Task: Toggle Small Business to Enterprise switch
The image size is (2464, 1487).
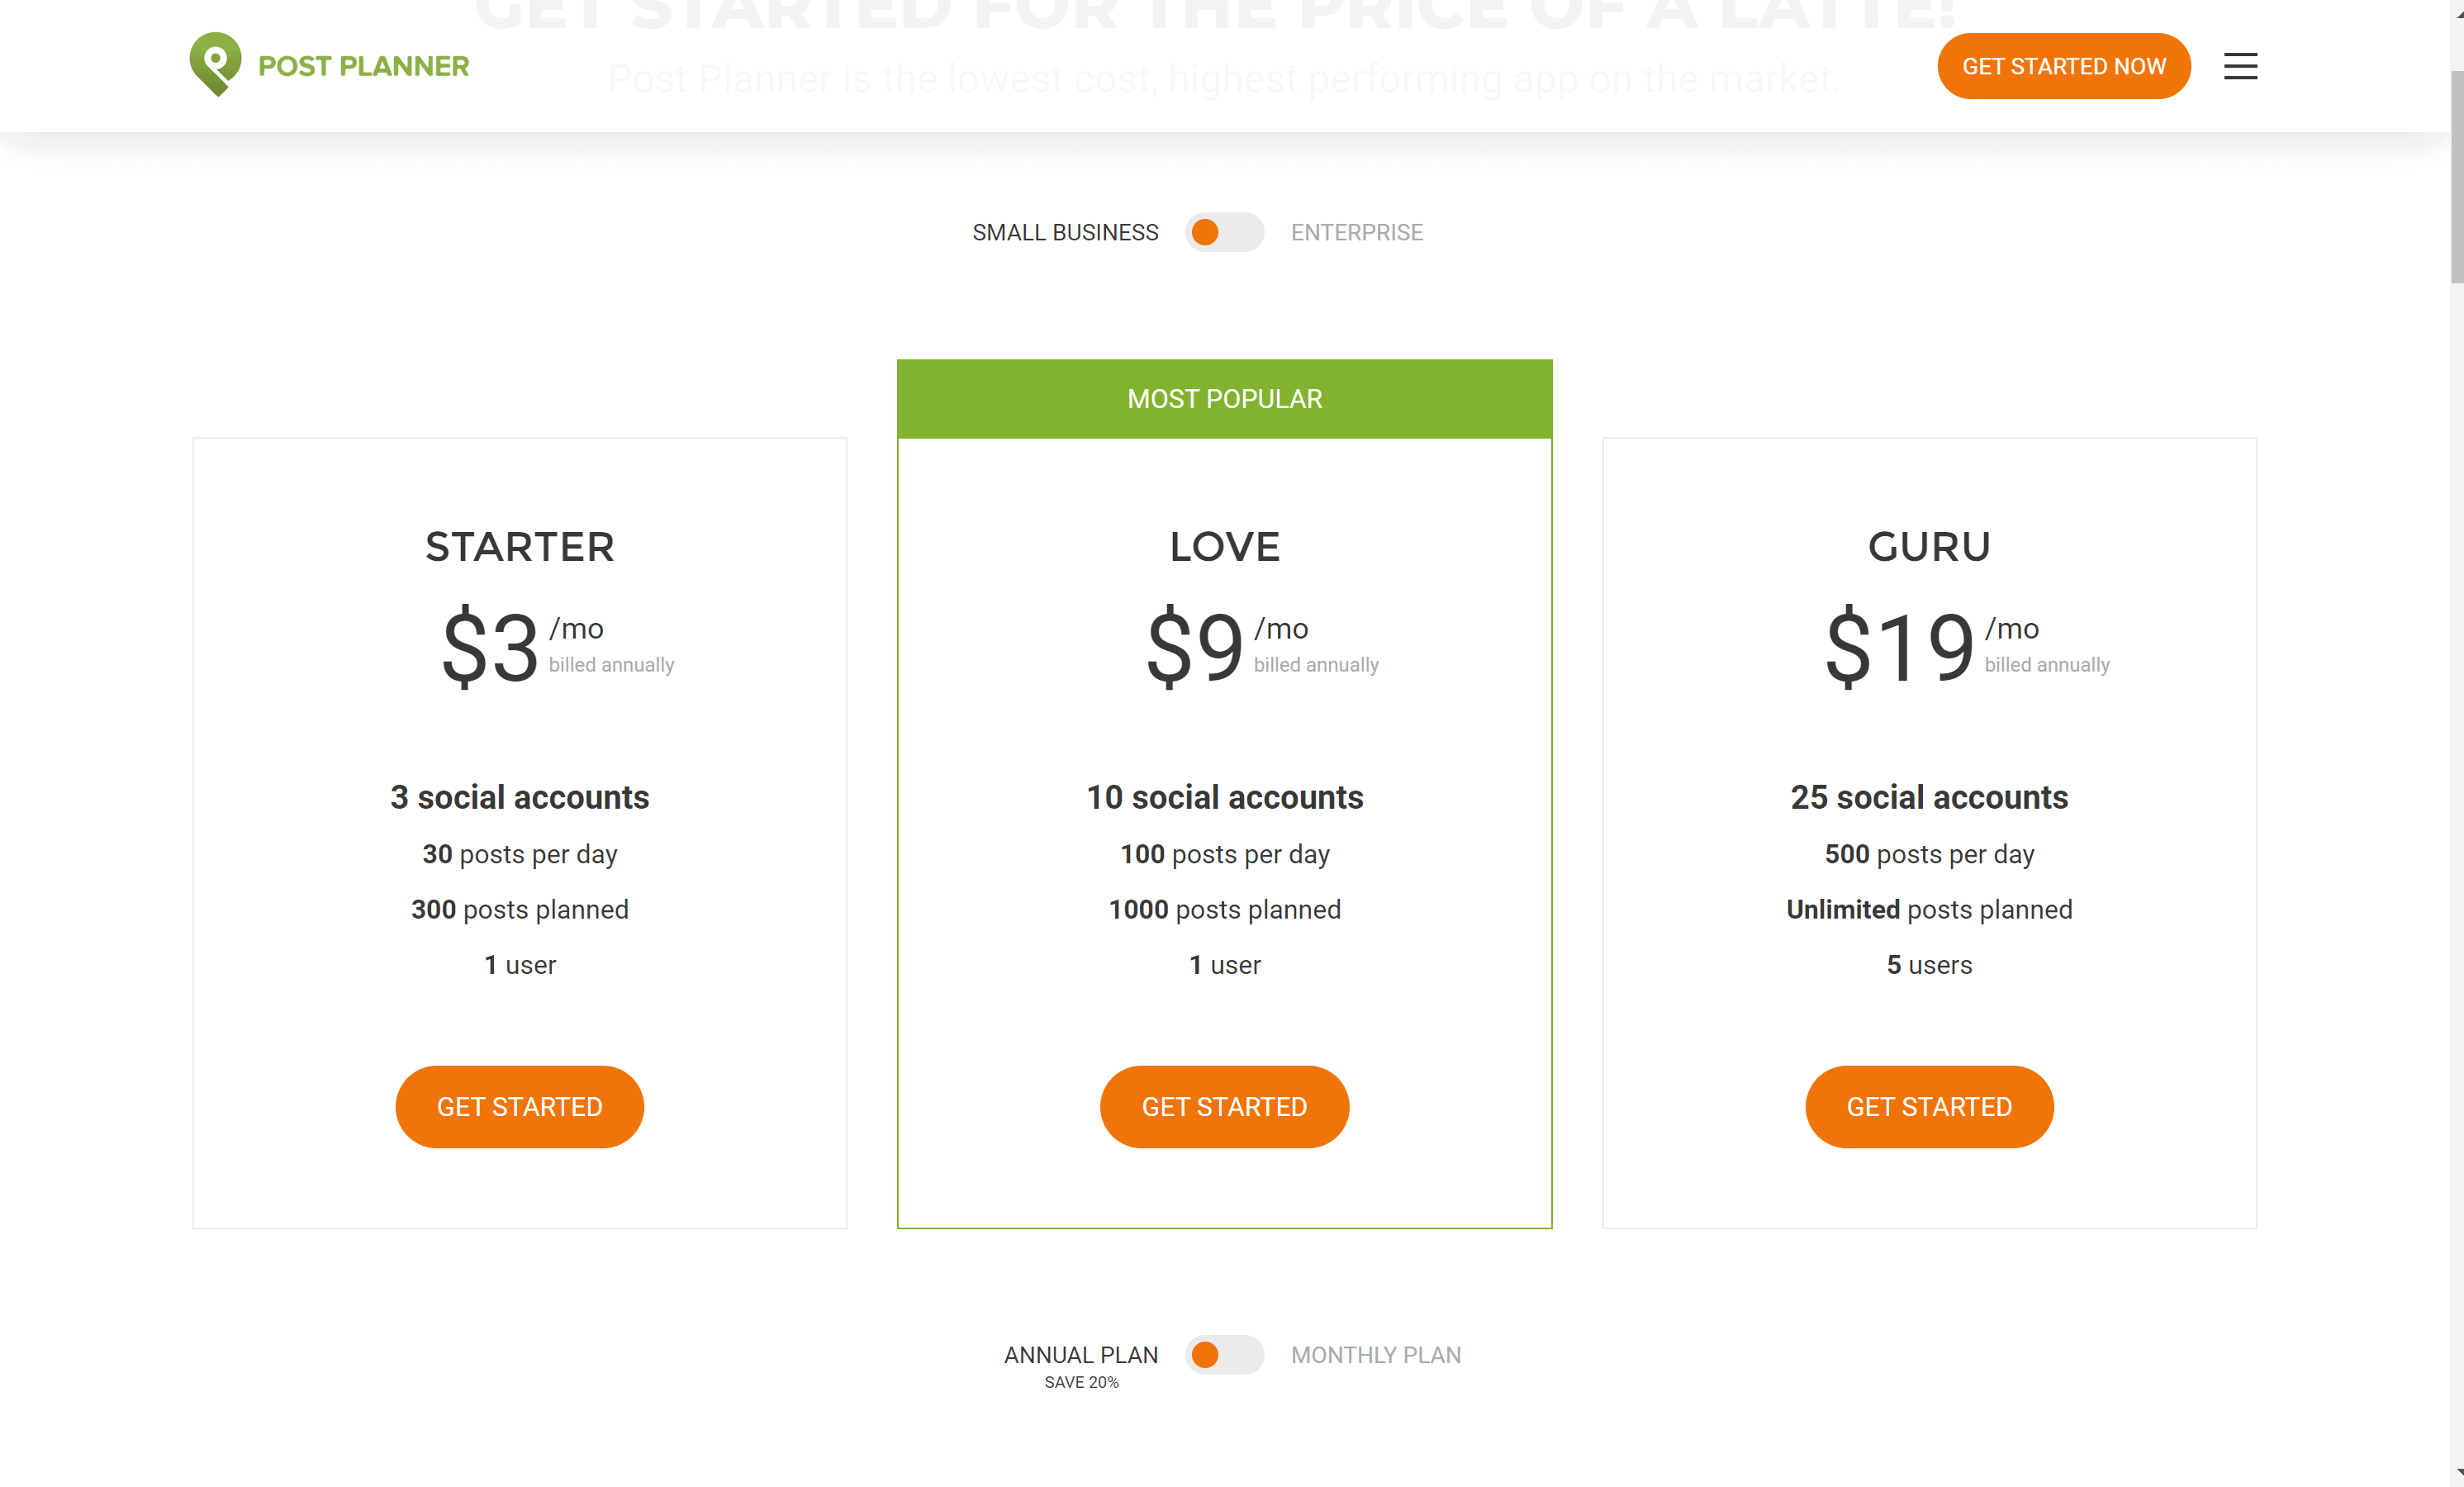Action: click(1224, 232)
